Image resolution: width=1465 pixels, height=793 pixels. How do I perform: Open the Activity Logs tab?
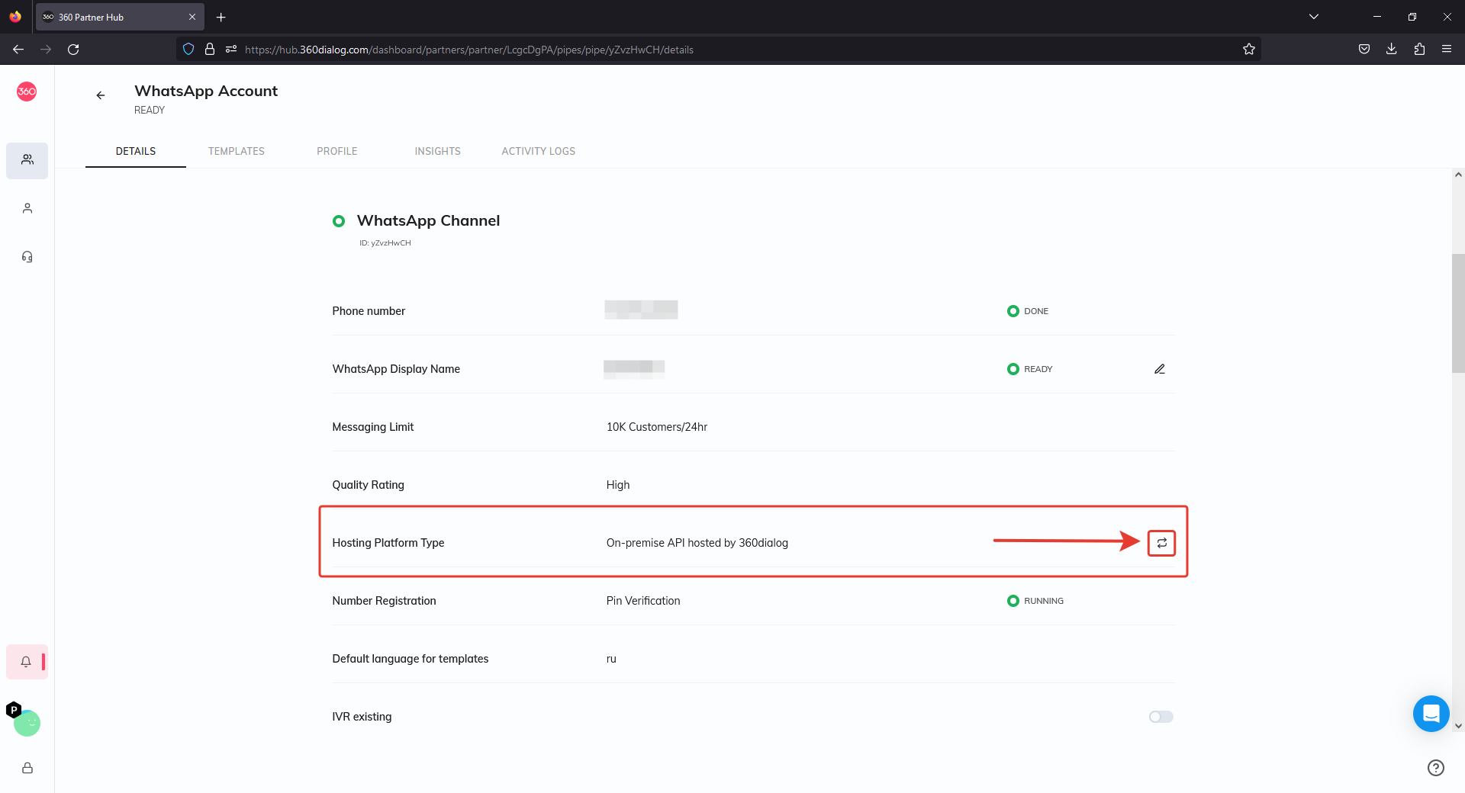(x=538, y=151)
